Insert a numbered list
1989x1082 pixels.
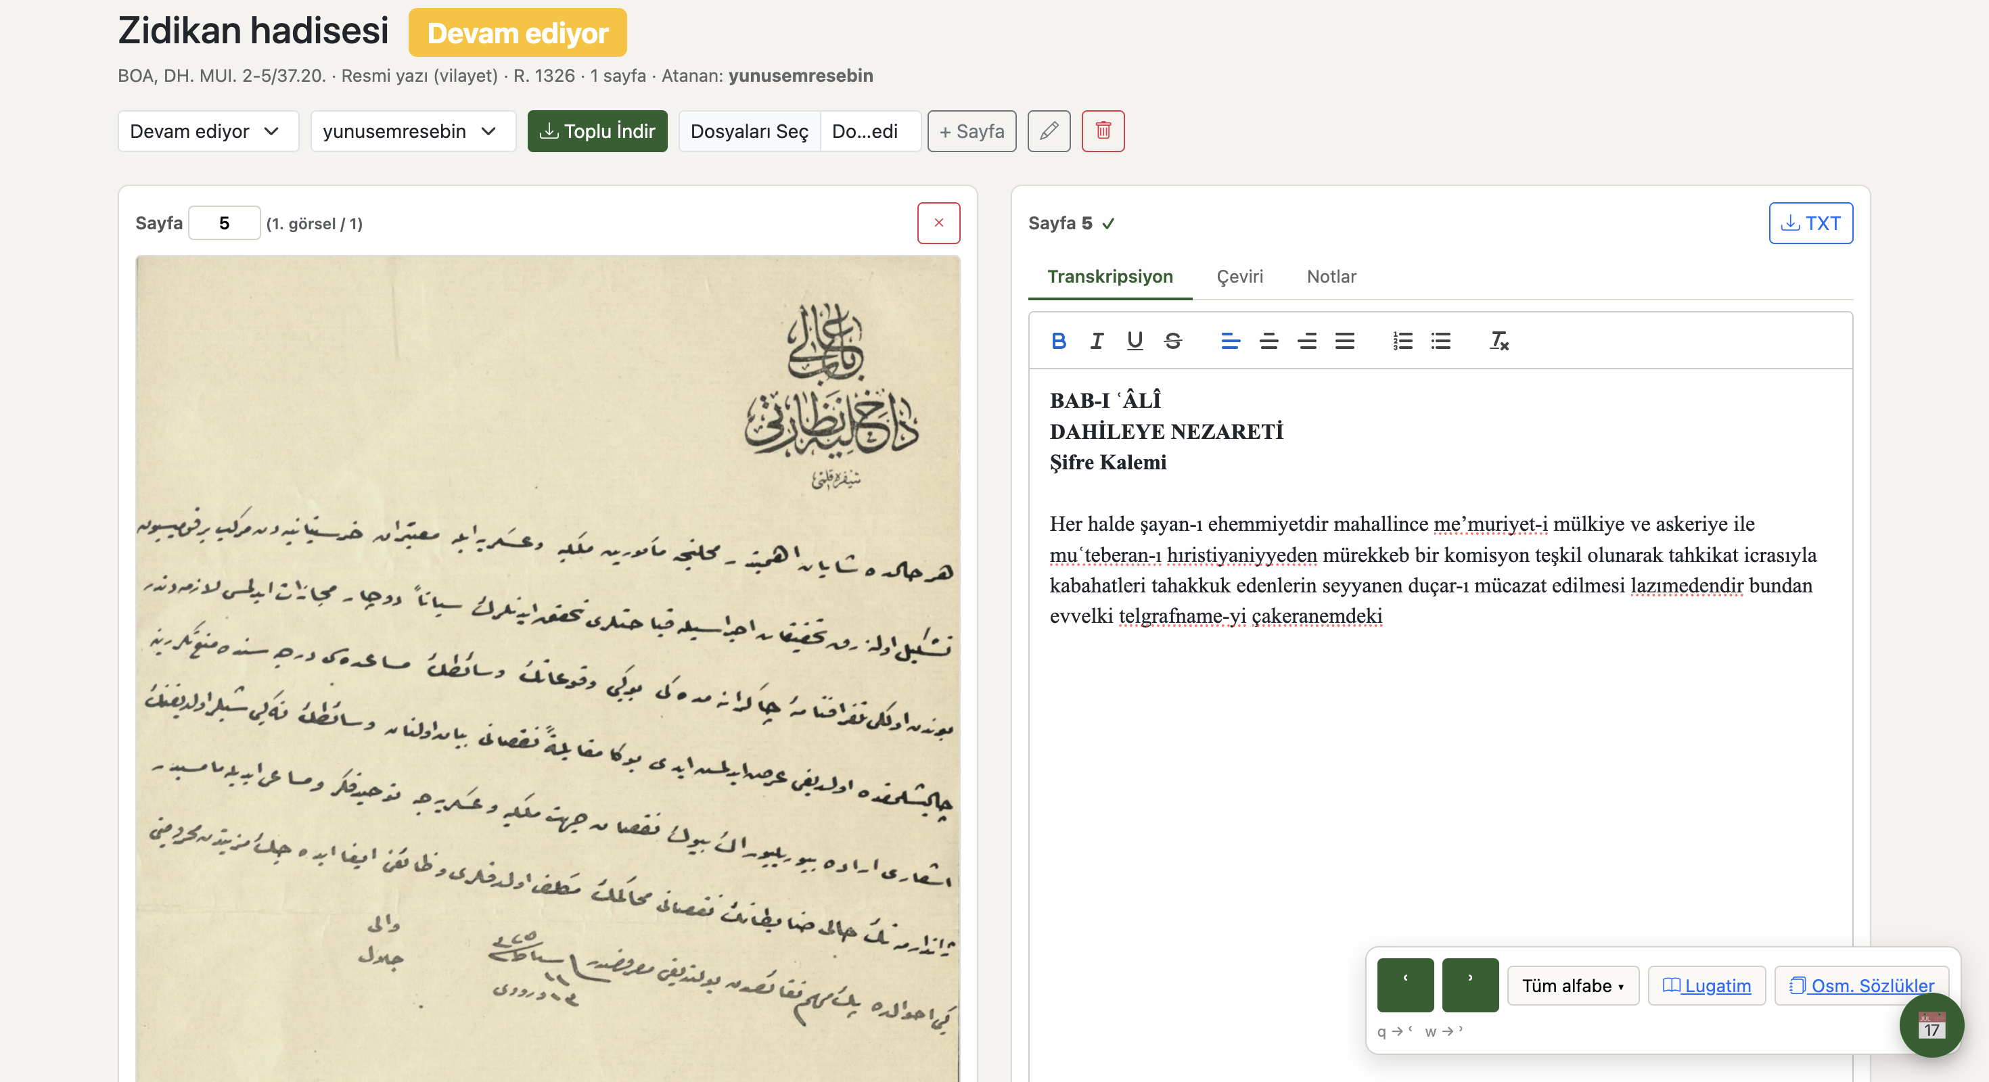[x=1402, y=340]
